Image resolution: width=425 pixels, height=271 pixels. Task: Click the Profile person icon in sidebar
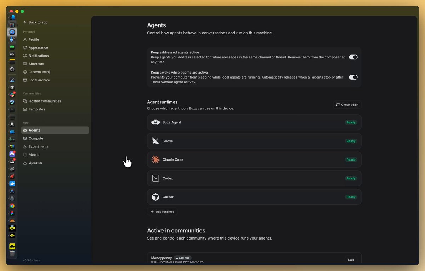click(25, 40)
